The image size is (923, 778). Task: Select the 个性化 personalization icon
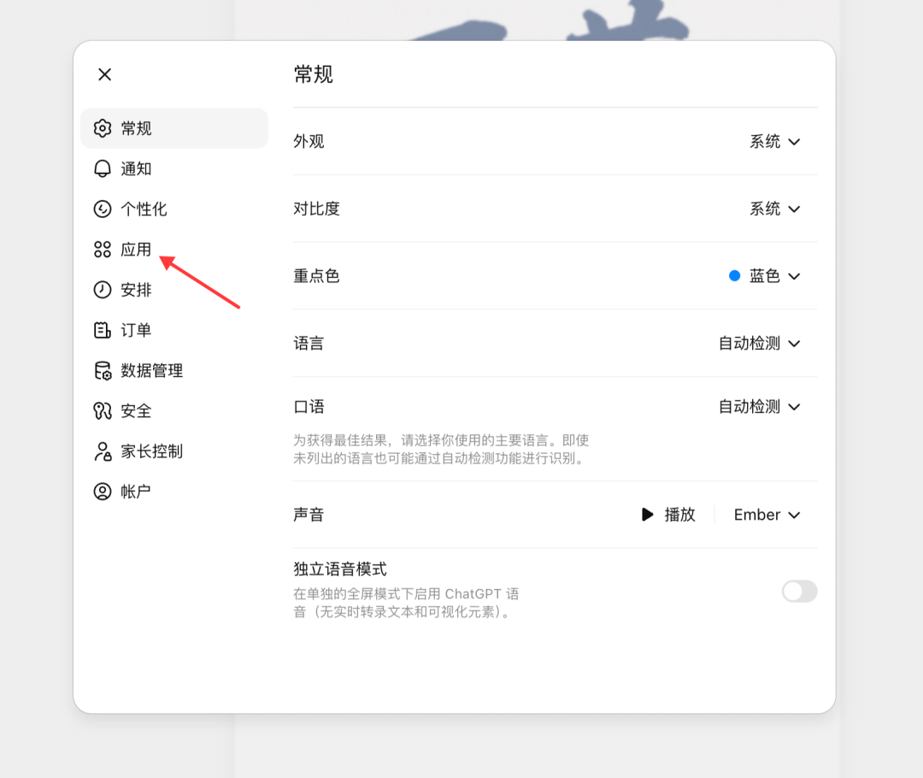(x=103, y=209)
